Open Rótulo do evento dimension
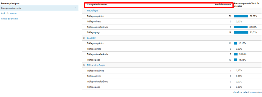This screenshot has width=262, height=97. coord(9,19)
